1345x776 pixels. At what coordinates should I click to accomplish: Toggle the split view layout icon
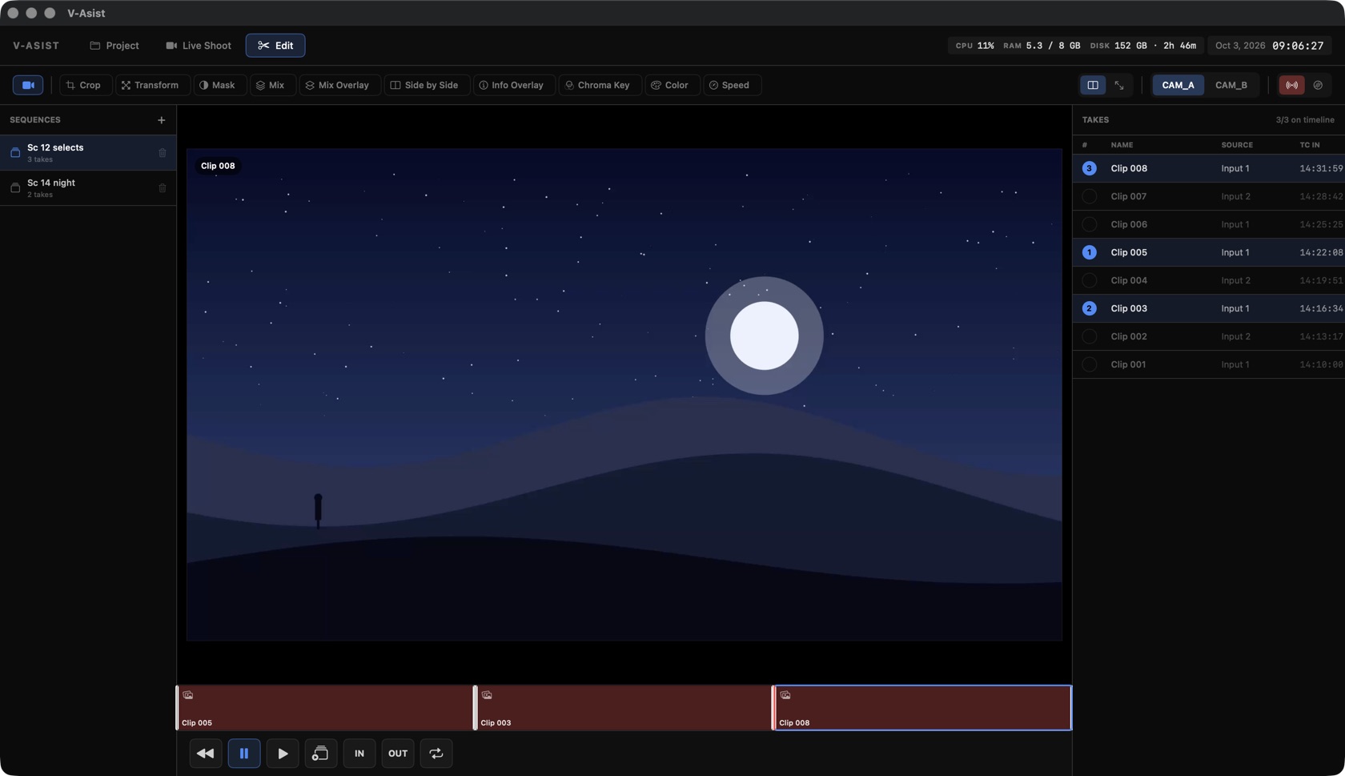(x=1093, y=85)
